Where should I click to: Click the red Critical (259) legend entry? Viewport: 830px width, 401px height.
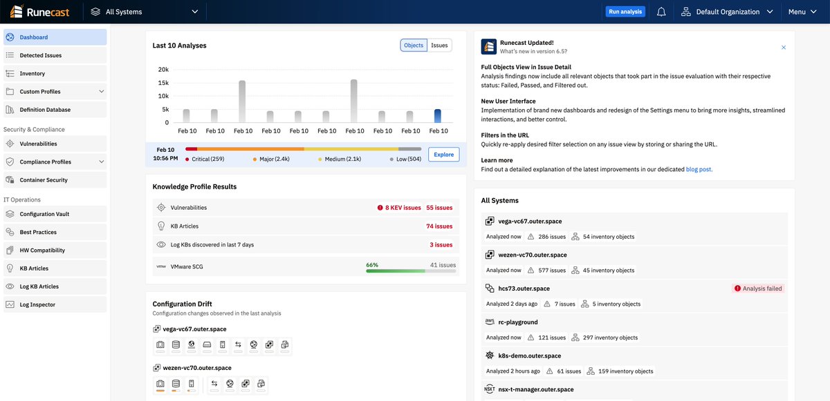(x=205, y=159)
